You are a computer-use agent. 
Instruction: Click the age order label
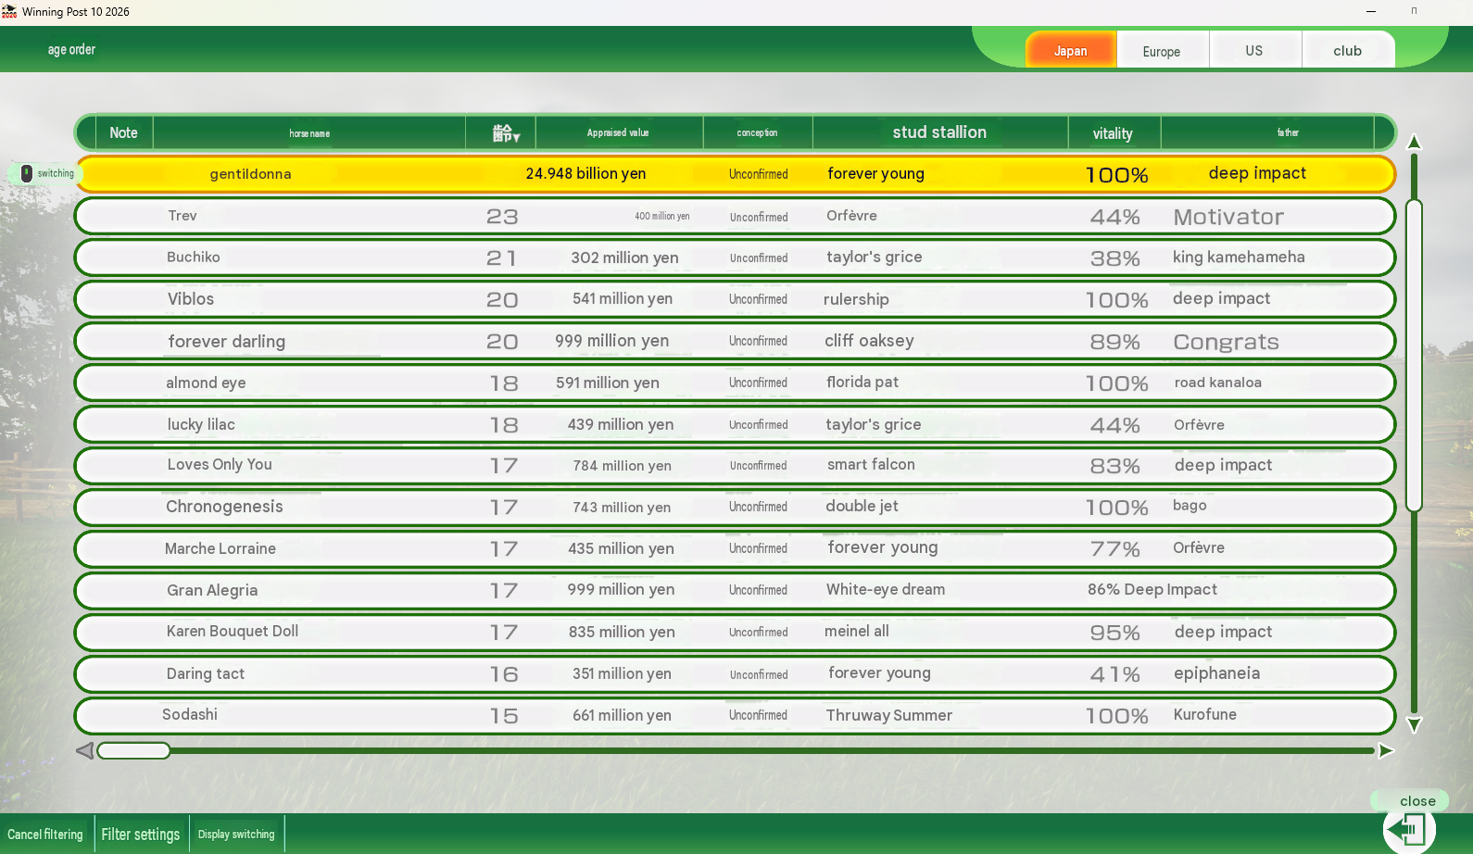coord(71,49)
